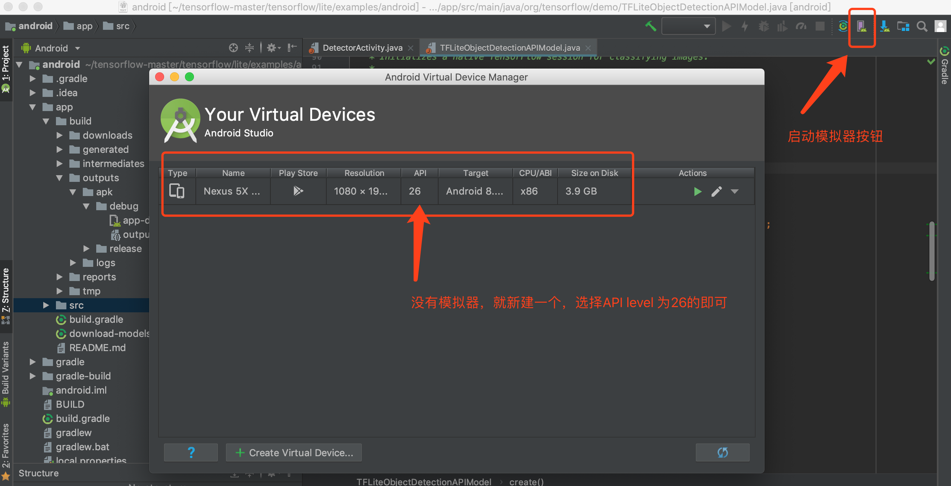Open the SDK Manager download icon
The width and height of the screenshot is (951, 486).
[885, 26]
